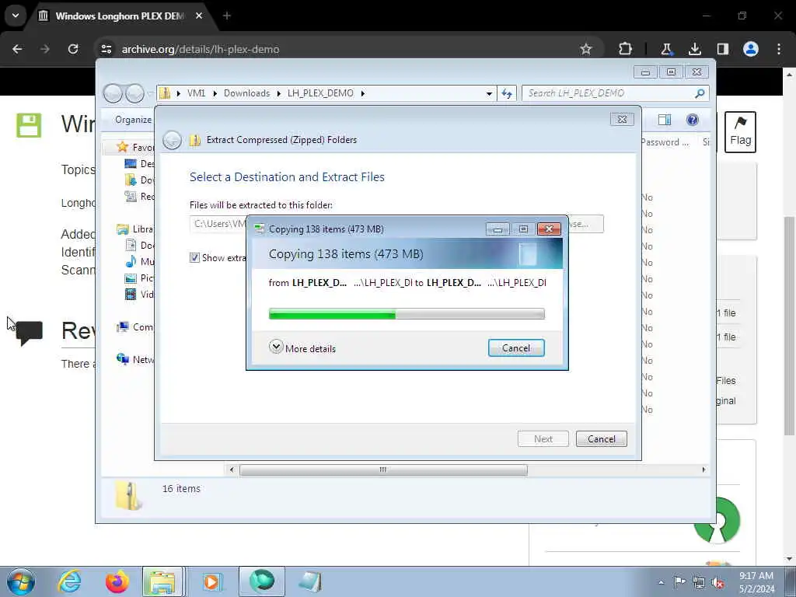
Task: Select the Windows Longhorn PLEX DEMO tab
Action: pos(120,16)
